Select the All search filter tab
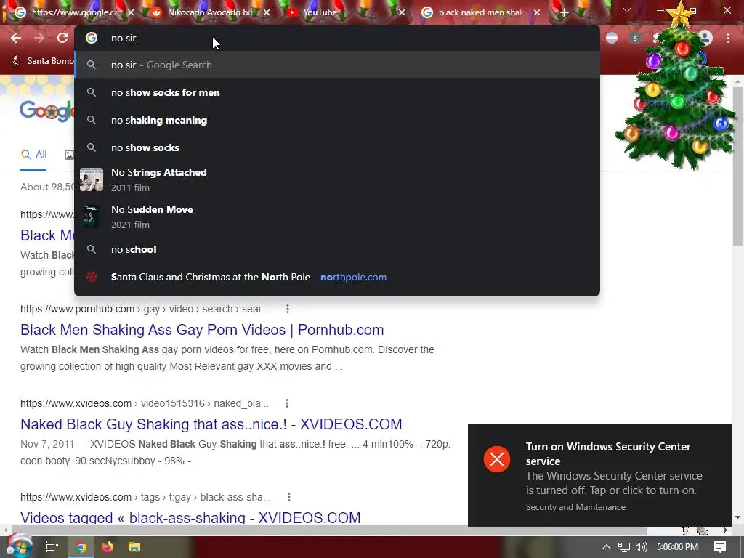Viewport: 744px width, 558px height. (x=33, y=154)
